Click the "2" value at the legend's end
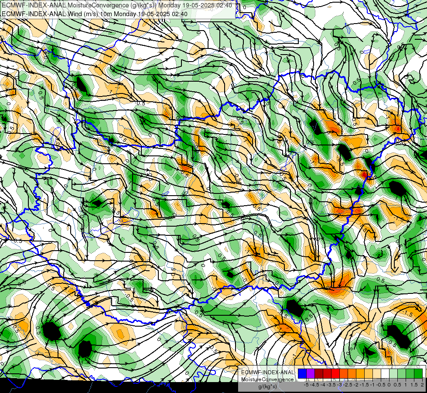 pyautogui.click(x=422, y=385)
